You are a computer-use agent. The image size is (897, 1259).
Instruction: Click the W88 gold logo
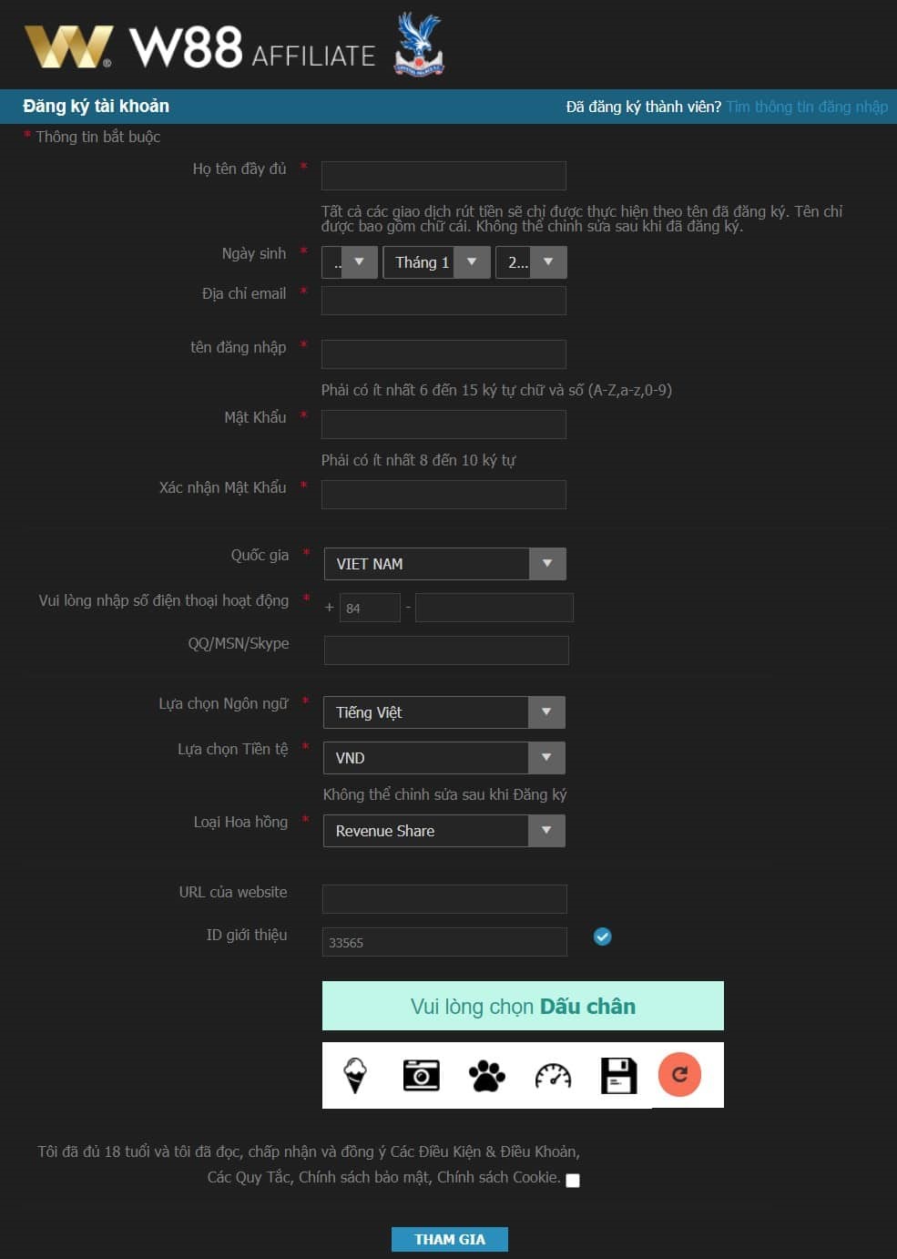point(69,46)
